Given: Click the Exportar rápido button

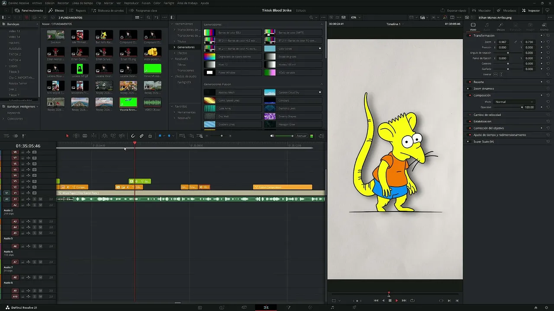Looking at the screenshot, I should click(x=454, y=10).
